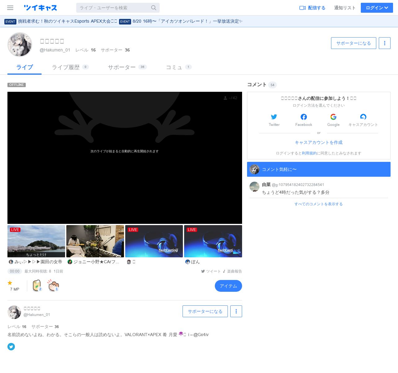This screenshot has height=373, width=398.
Task: Log in with the Google icon
Action: pos(333,117)
